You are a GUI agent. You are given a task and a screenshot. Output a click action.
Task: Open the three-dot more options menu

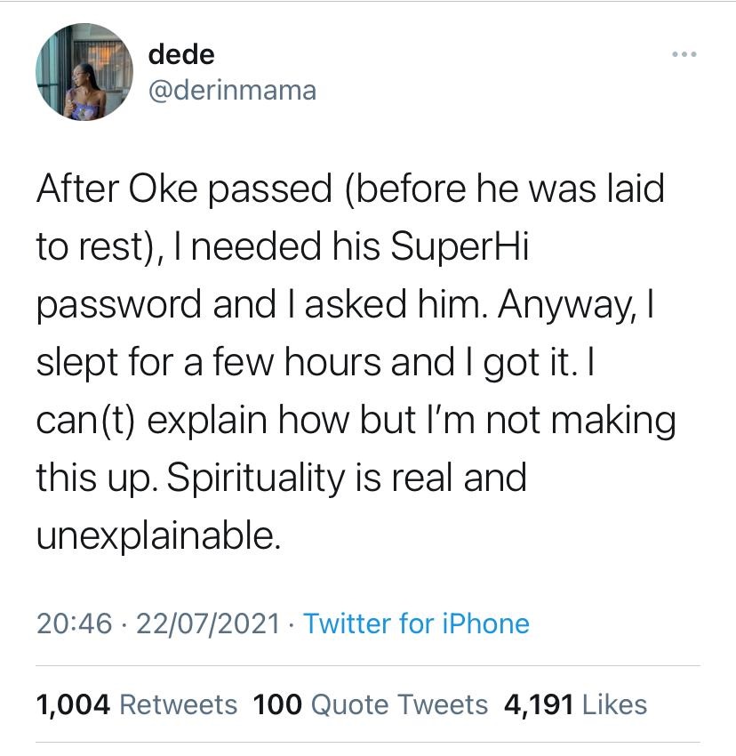(684, 55)
